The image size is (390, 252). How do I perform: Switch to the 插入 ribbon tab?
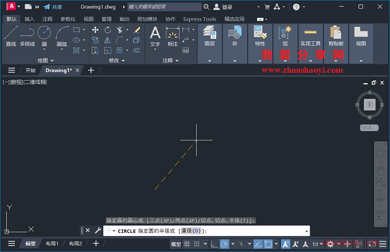pyautogui.click(x=29, y=19)
